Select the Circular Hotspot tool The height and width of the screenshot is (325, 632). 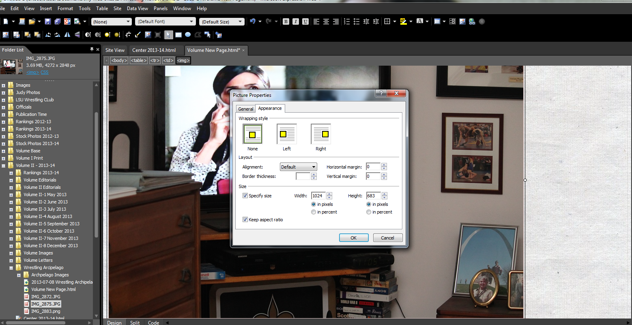(x=188, y=35)
